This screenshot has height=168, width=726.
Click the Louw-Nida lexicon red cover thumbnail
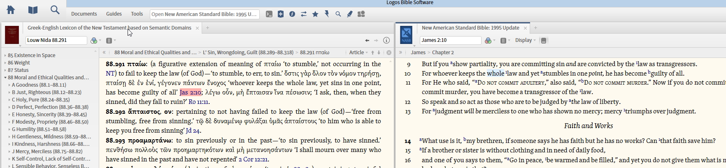pyautogui.click(x=12, y=35)
